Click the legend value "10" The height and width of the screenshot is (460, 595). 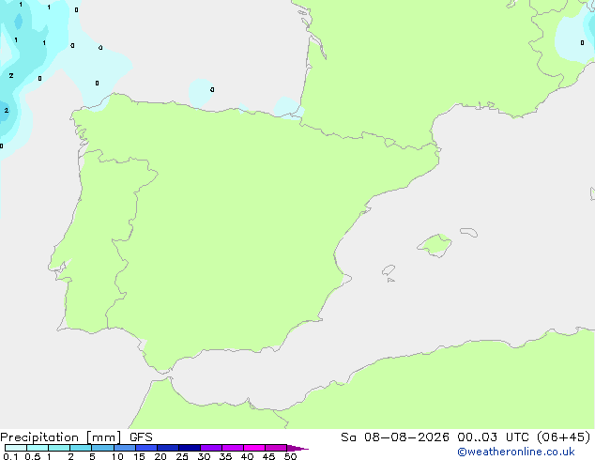click(117, 456)
